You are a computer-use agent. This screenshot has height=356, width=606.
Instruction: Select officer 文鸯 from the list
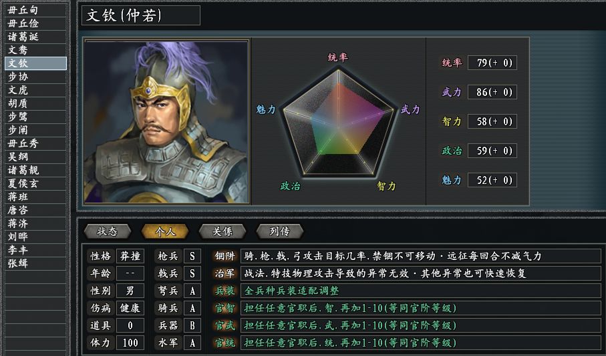pyautogui.click(x=35, y=50)
